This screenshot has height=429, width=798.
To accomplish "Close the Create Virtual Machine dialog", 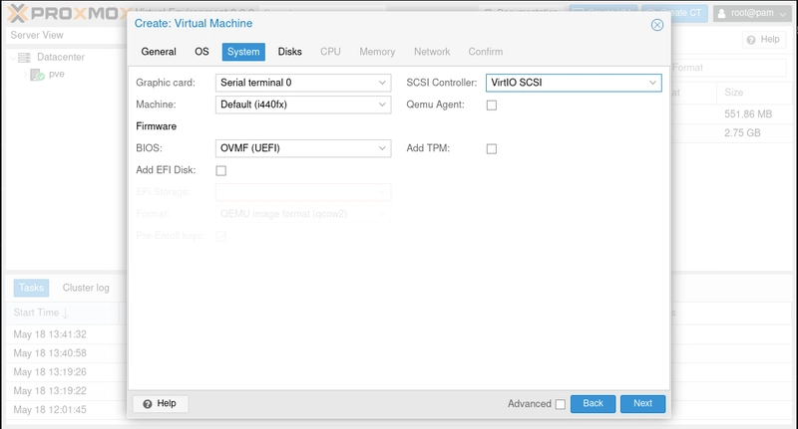I will (656, 24).
